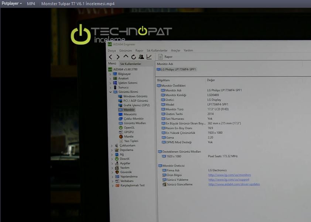Click the Depolama storage icon
This screenshot has height=222, width=311.
point(117,150)
